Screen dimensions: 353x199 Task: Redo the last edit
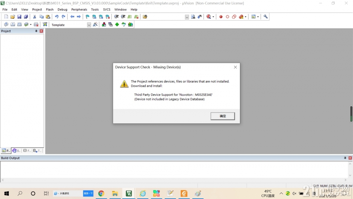click(x=63, y=17)
